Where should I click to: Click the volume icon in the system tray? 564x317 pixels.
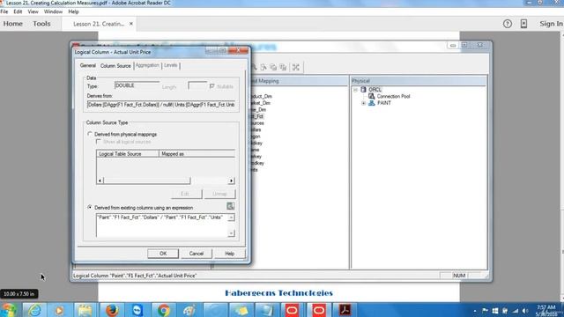525,311
